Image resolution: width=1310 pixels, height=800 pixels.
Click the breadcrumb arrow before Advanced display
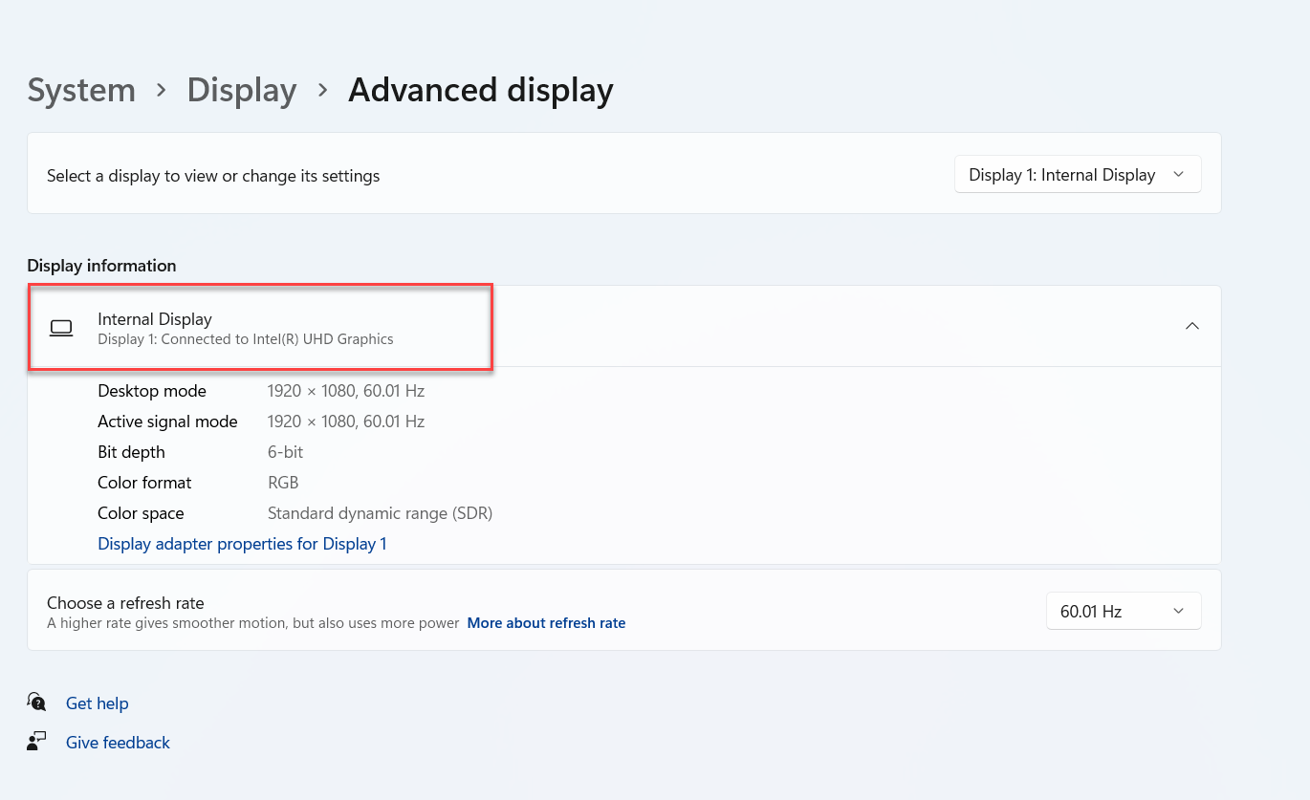323,90
